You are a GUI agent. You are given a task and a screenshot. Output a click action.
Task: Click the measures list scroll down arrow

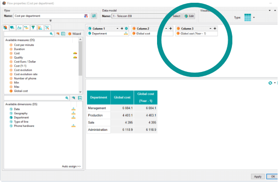point(80,92)
